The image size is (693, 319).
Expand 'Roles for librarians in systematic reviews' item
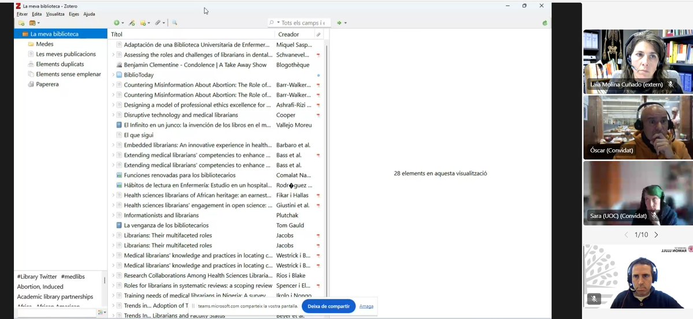[x=113, y=286]
